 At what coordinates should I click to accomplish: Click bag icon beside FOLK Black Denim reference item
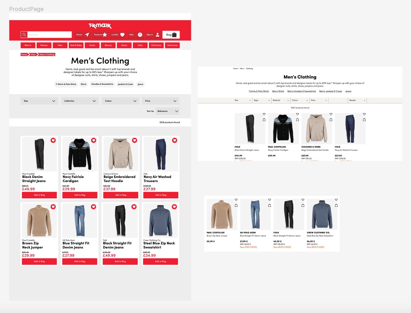(264, 119)
